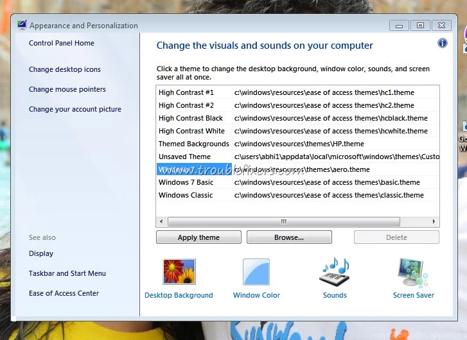
Task: Maximize the Appearance and Personalization window
Action: [x=420, y=26]
